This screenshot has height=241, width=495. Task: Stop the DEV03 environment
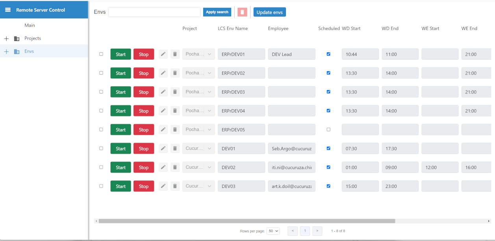click(x=144, y=186)
